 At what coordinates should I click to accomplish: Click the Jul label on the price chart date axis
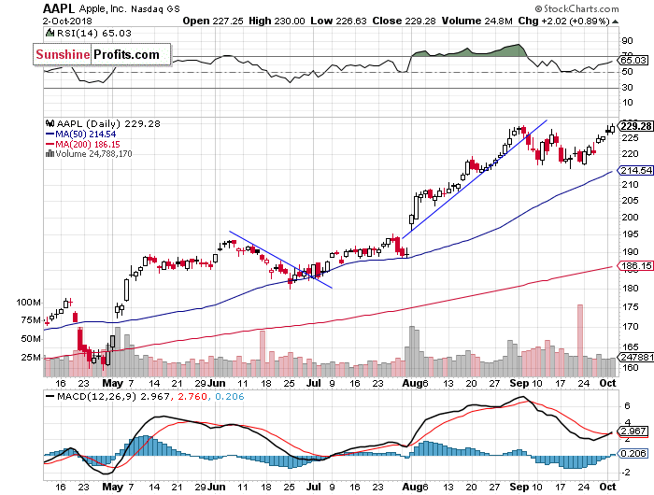pyautogui.click(x=314, y=383)
